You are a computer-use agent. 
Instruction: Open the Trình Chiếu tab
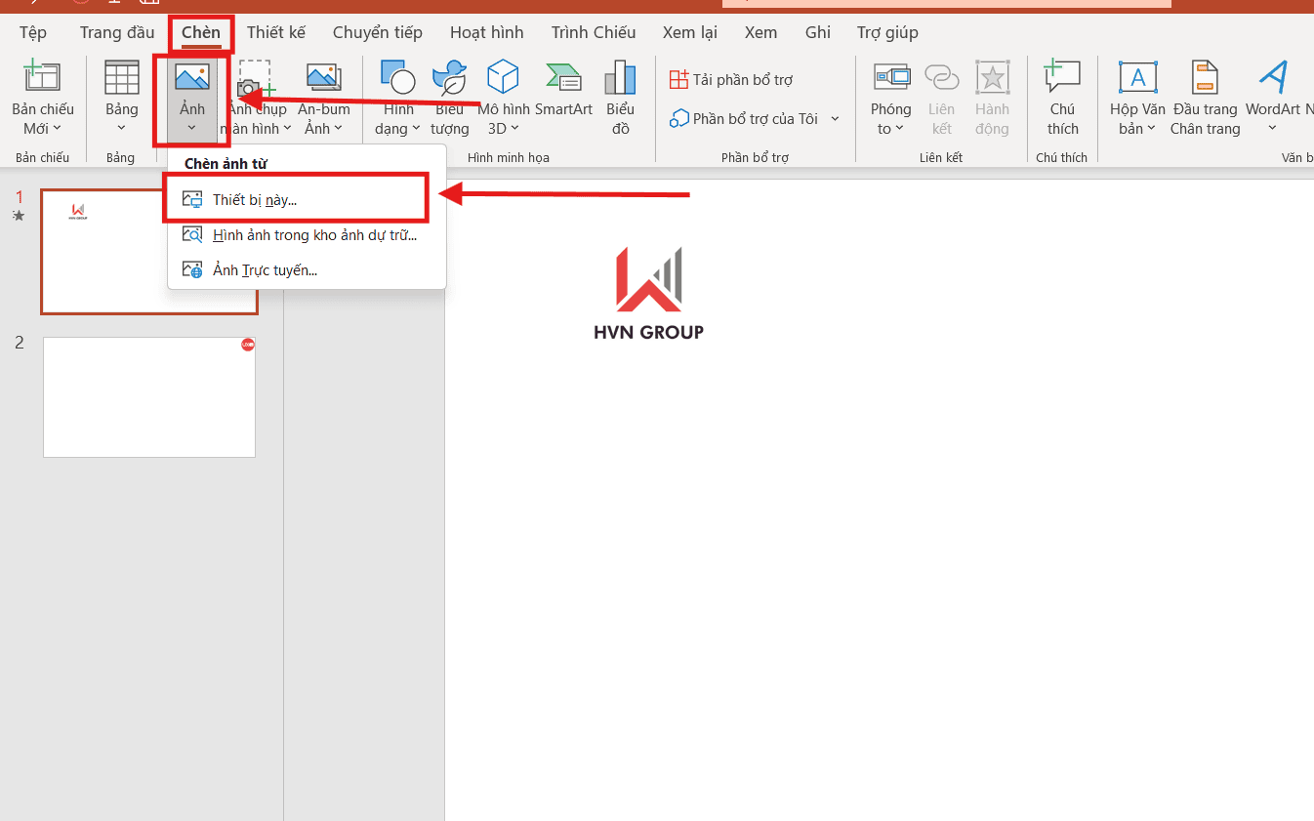pyautogui.click(x=593, y=32)
